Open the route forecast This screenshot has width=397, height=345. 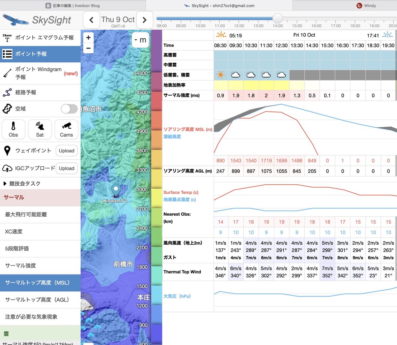click(x=40, y=92)
